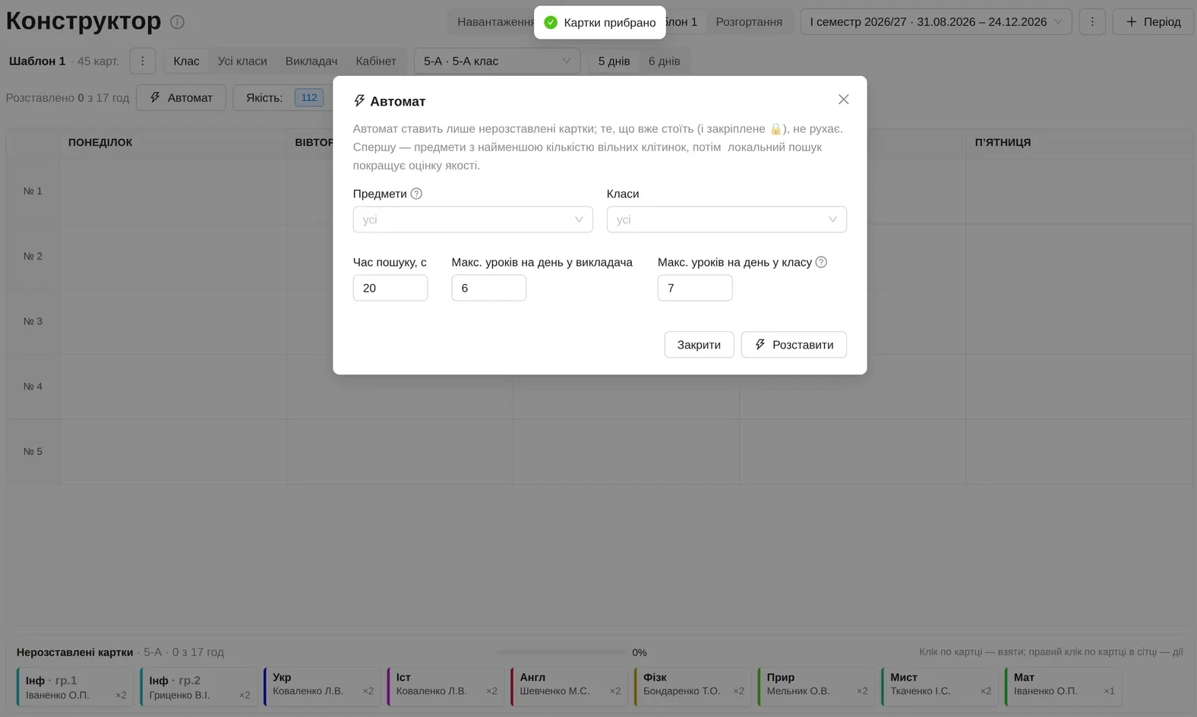Switch to Викладач view tab

point(311,61)
